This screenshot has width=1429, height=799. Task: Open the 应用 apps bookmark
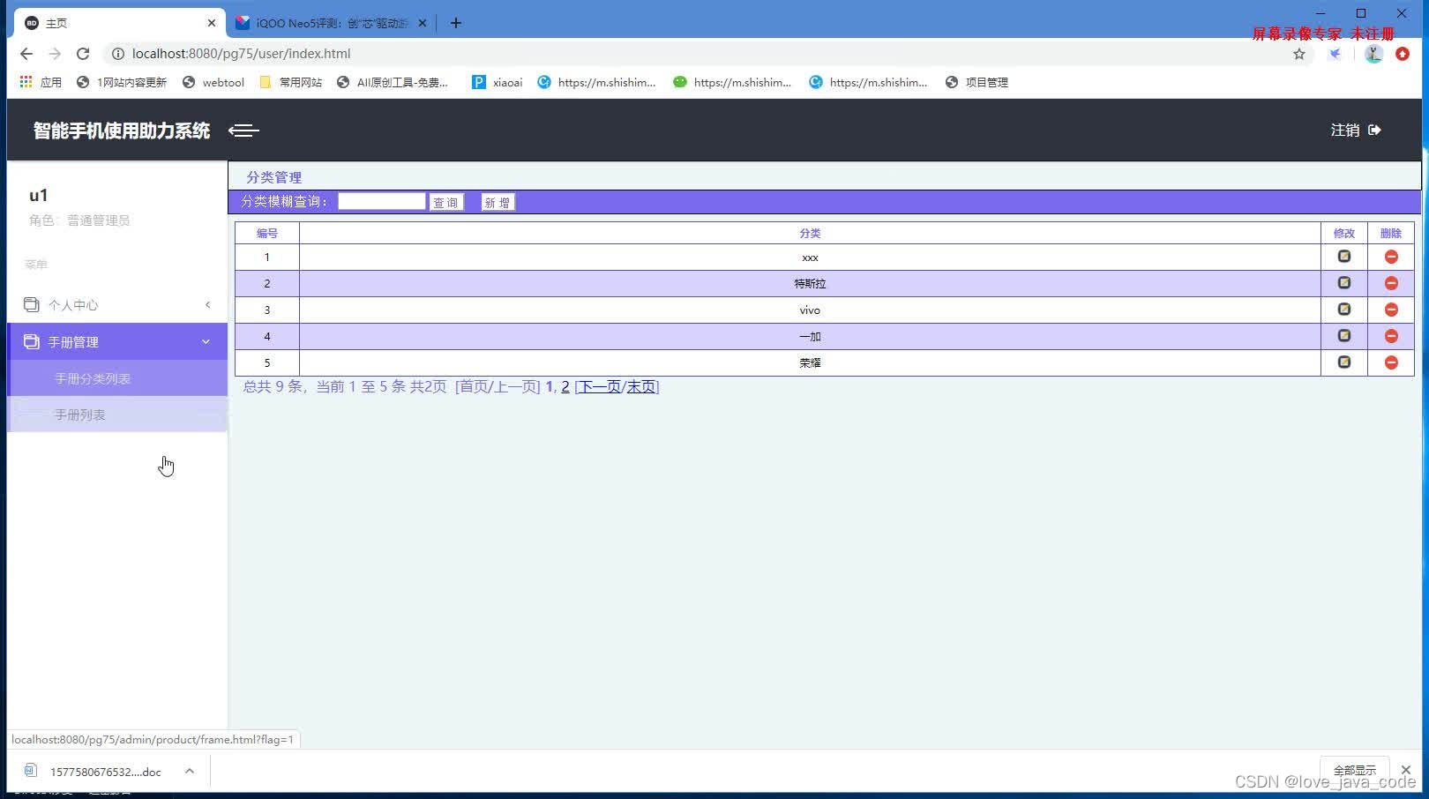click(x=41, y=82)
